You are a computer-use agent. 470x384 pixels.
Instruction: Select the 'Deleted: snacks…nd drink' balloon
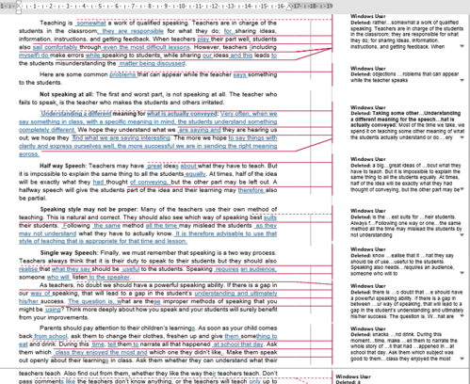point(407,344)
